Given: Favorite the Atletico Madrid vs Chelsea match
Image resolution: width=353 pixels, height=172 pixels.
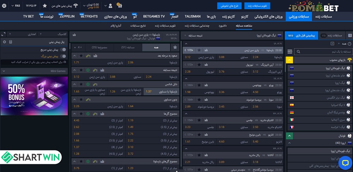Looking at the screenshot, I should (199, 120).
